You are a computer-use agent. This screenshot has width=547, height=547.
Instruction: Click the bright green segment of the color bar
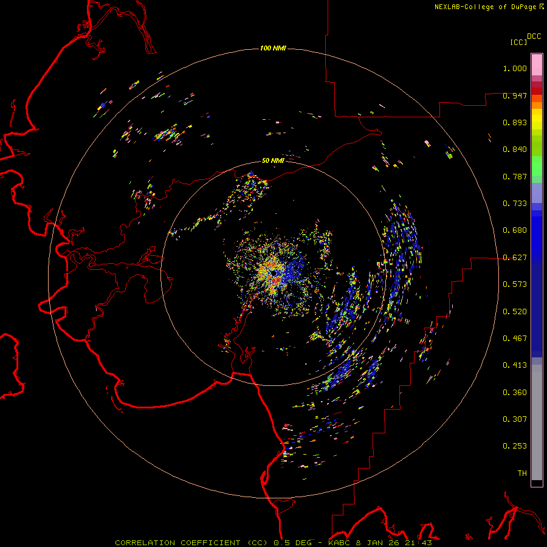(x=537, y=166)
